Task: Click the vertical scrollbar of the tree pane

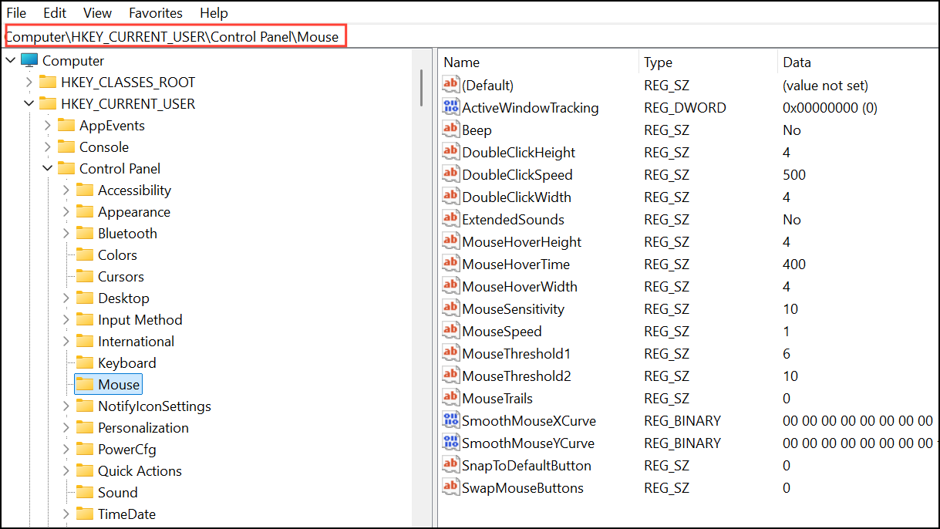Action: coord(423,85)
